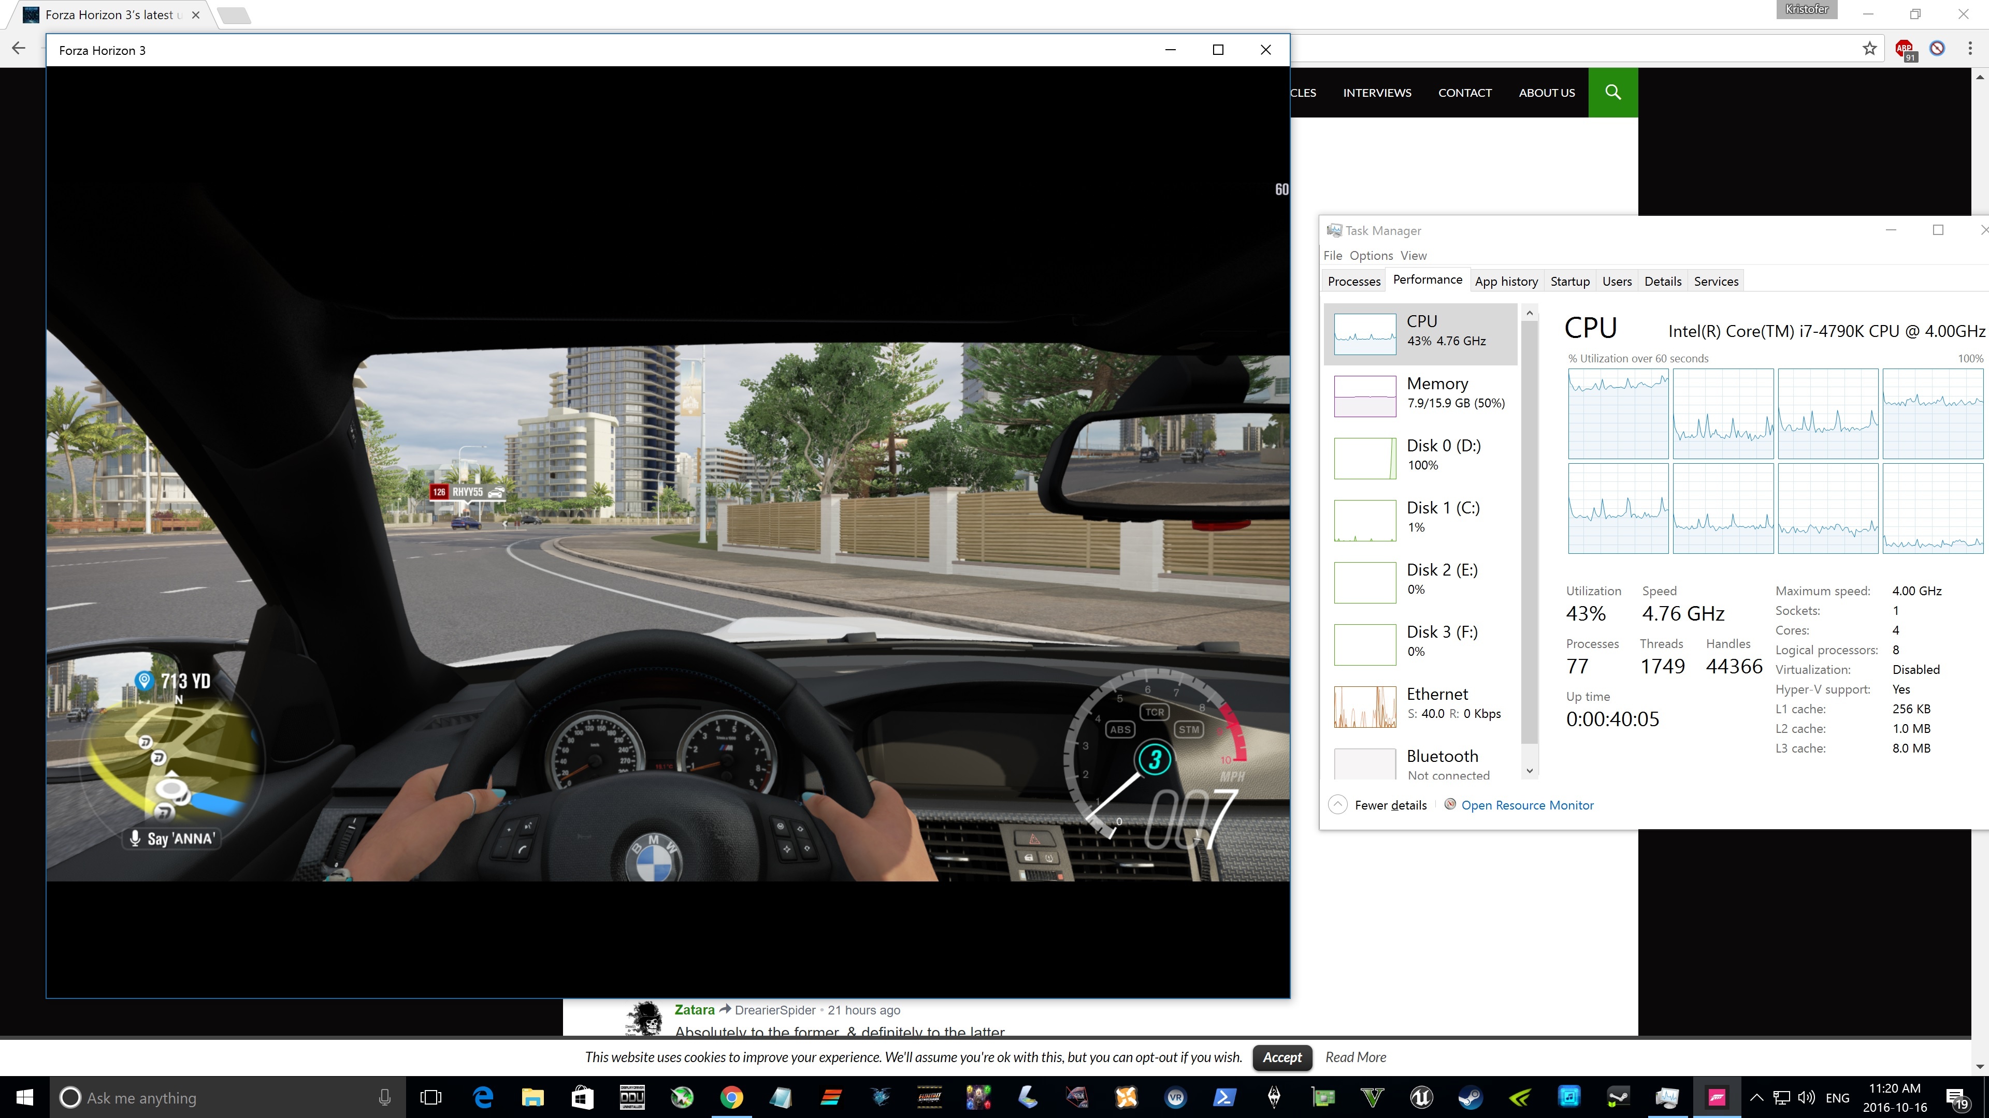
Task: Click the green search icon on website
Action: (x=1612, y=93)
